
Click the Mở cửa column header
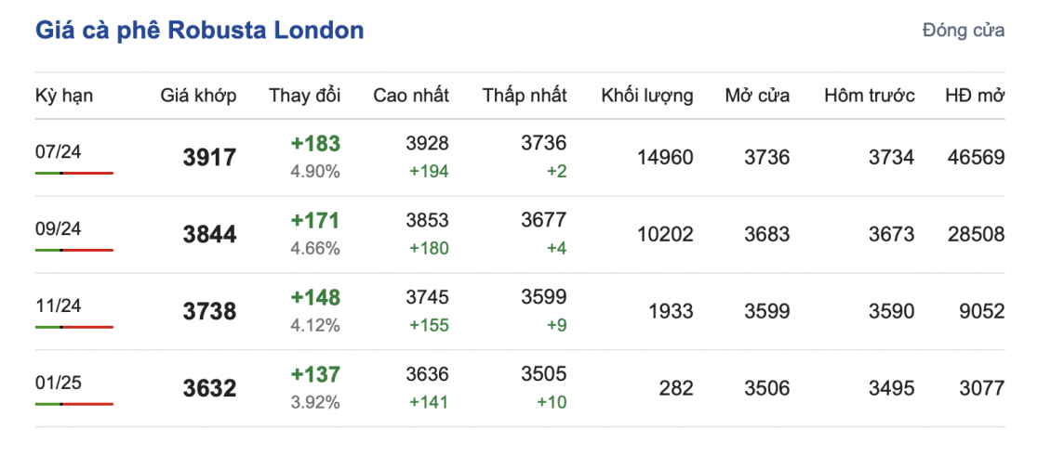pyautogui.click(x=757, y=96)
